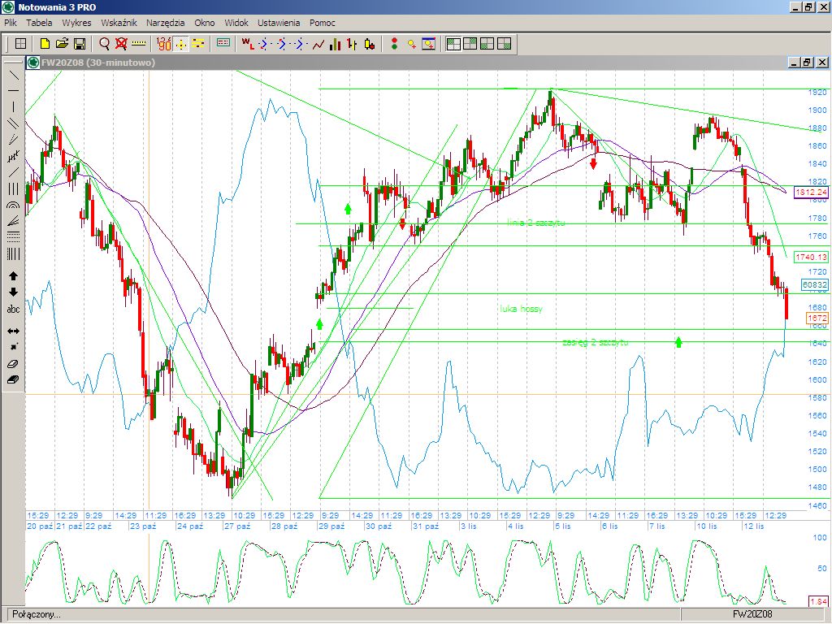The image size is (832, 624).
Task: Choose the Fibonacci arcs drawing tool
Action: tap(13, 220)
